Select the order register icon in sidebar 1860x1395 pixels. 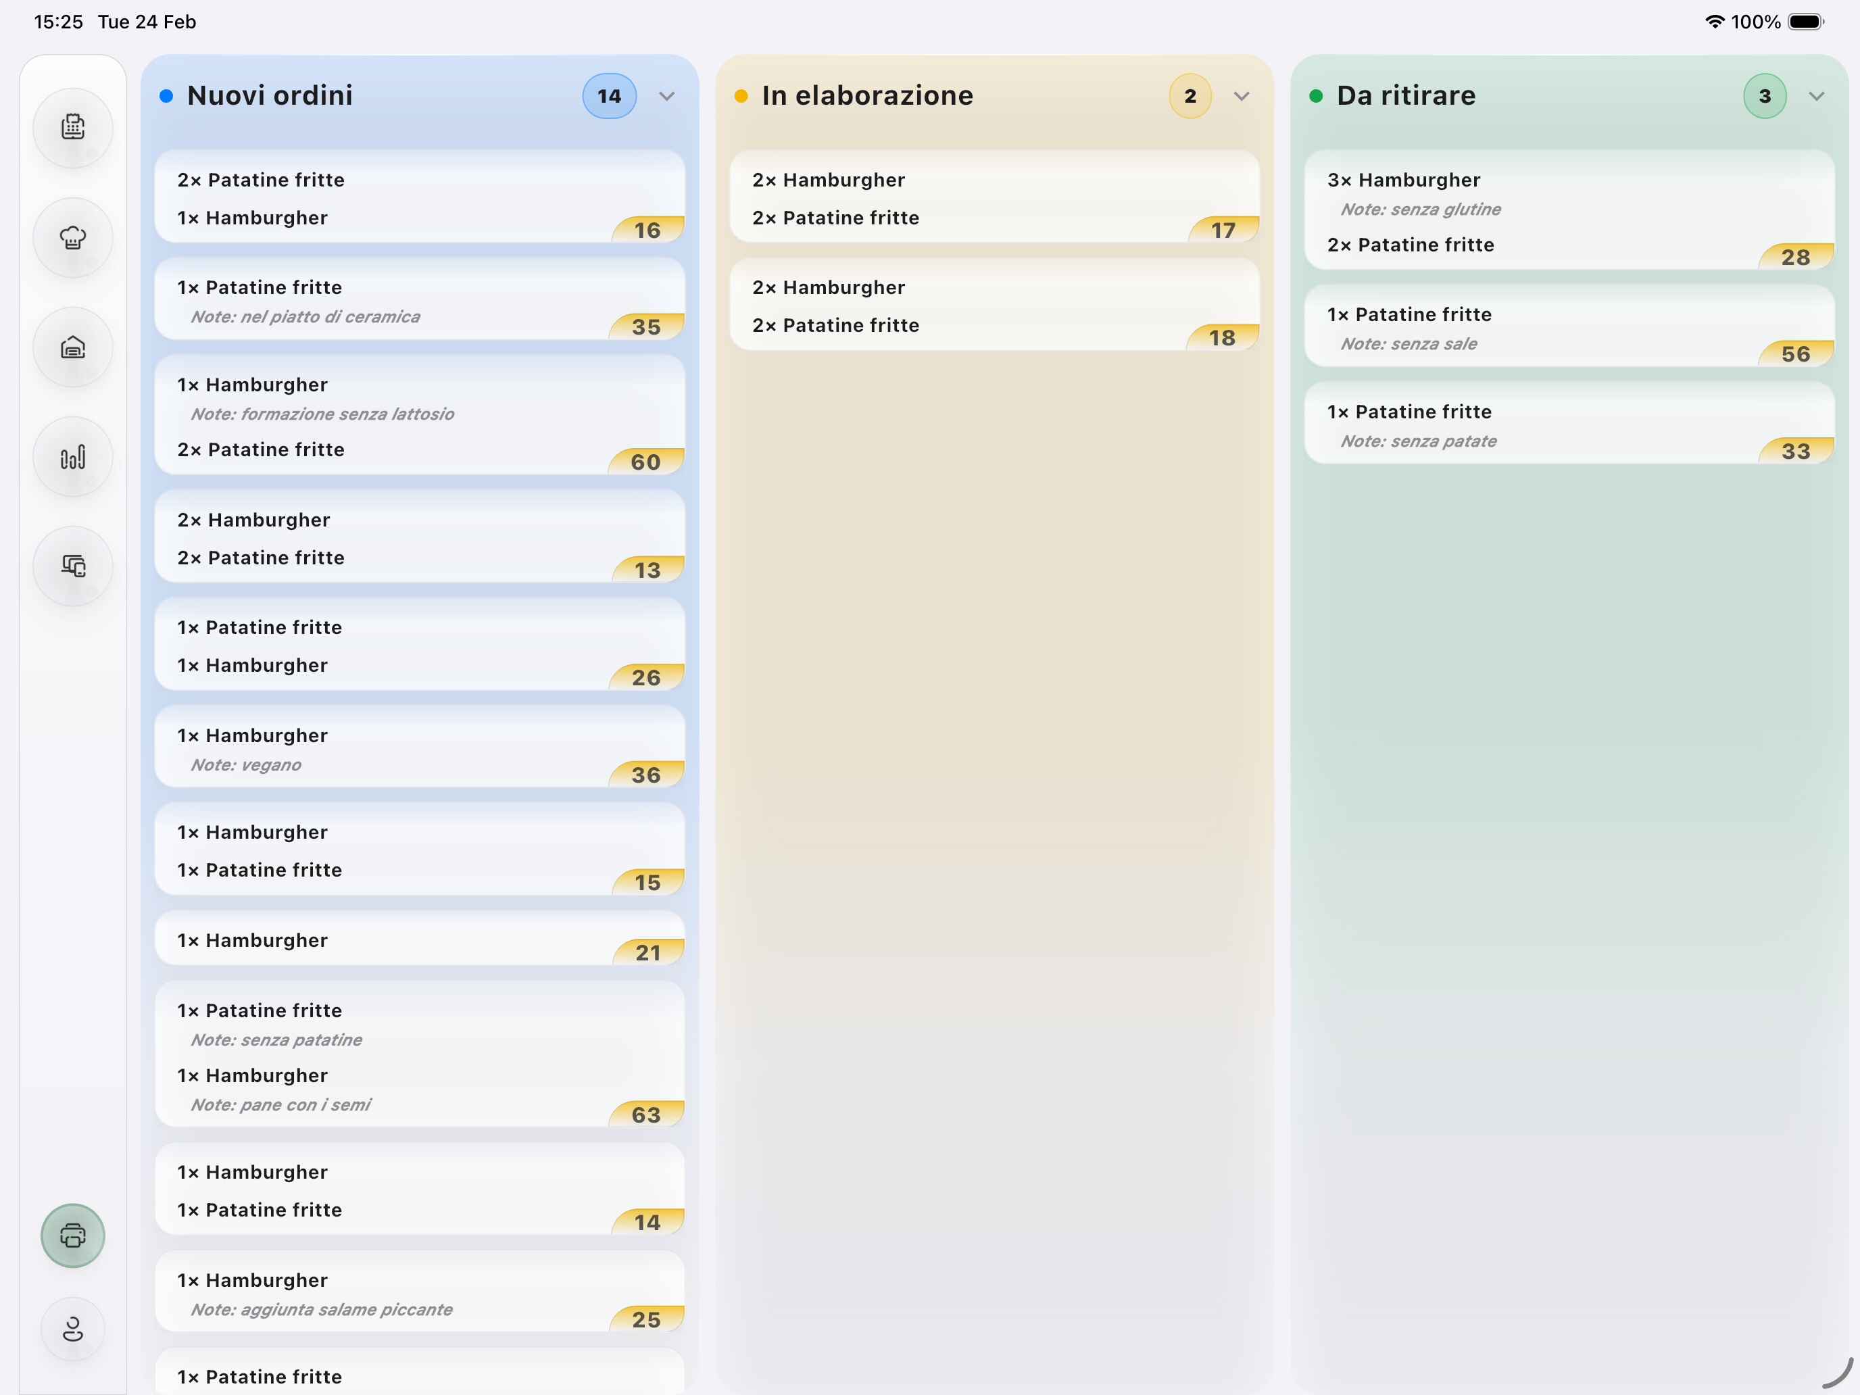(73, 128)
